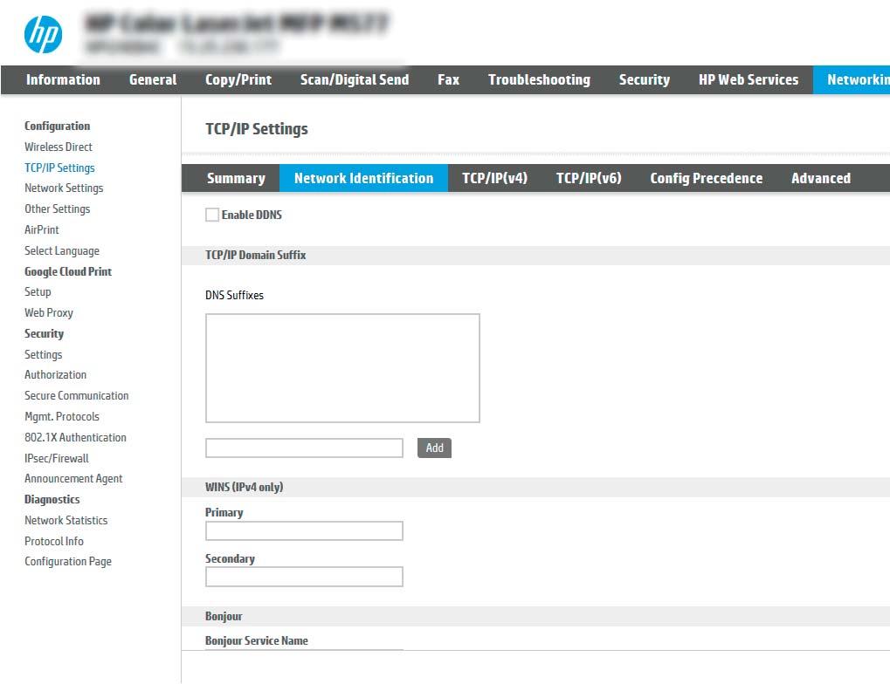Image resolution: width=890 pixels, height=684 pixels.
Task: Open the General tab
Action: (153, 80)
